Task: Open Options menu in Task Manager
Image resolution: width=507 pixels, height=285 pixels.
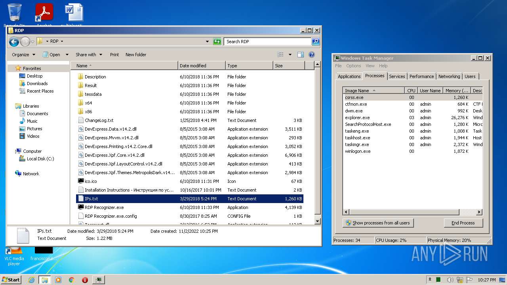Action: pyautogui.click(x=354, y=66)
